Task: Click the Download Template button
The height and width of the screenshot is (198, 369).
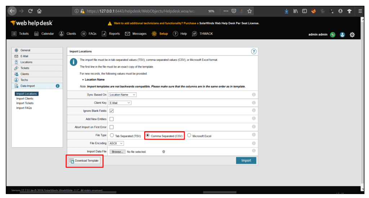Action: coord(84,161)
